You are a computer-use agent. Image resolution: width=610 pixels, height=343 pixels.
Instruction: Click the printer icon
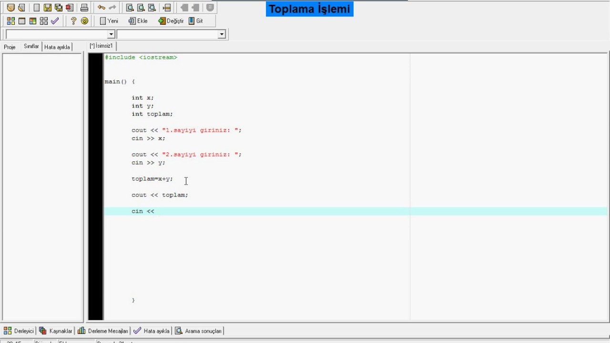pyautogui.click(x=84, y=8)
